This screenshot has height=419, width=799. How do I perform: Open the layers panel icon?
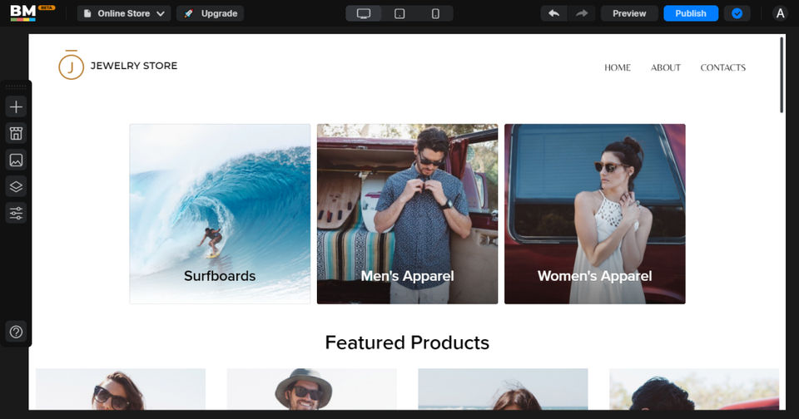pos(16,186)
